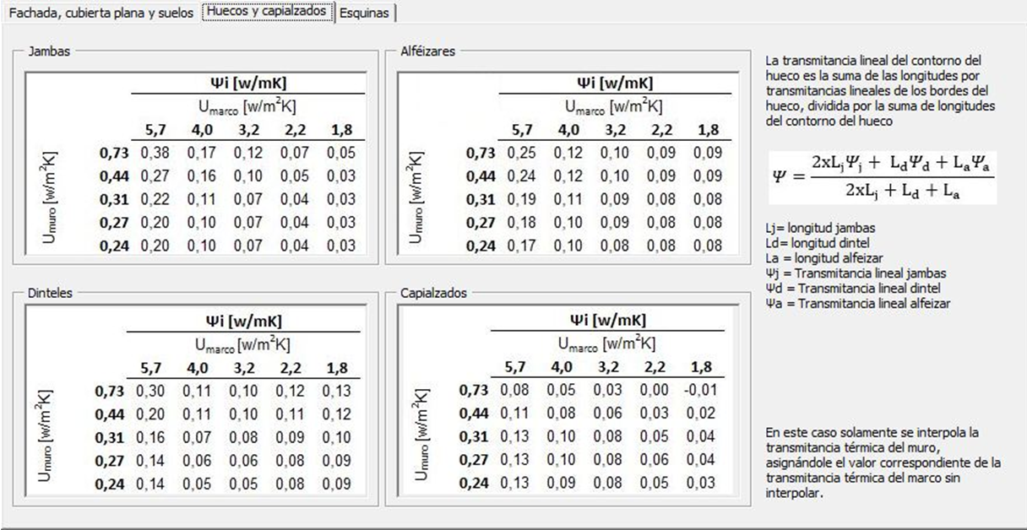Click the 'Lj= longitud jambas' legend line
Image resolution: width=1027 pixels, height=530 pixels.
pos(818,228)
